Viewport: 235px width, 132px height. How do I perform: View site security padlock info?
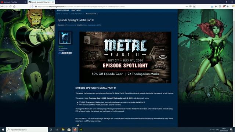coord(36,7)
